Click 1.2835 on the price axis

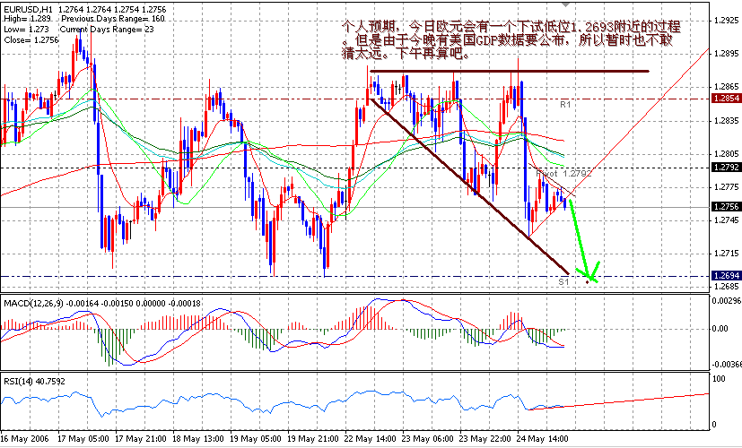[x=727, y=120]
